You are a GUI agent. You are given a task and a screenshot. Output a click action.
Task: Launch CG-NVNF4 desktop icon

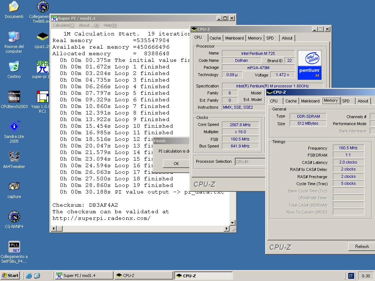tap(14, 217)
